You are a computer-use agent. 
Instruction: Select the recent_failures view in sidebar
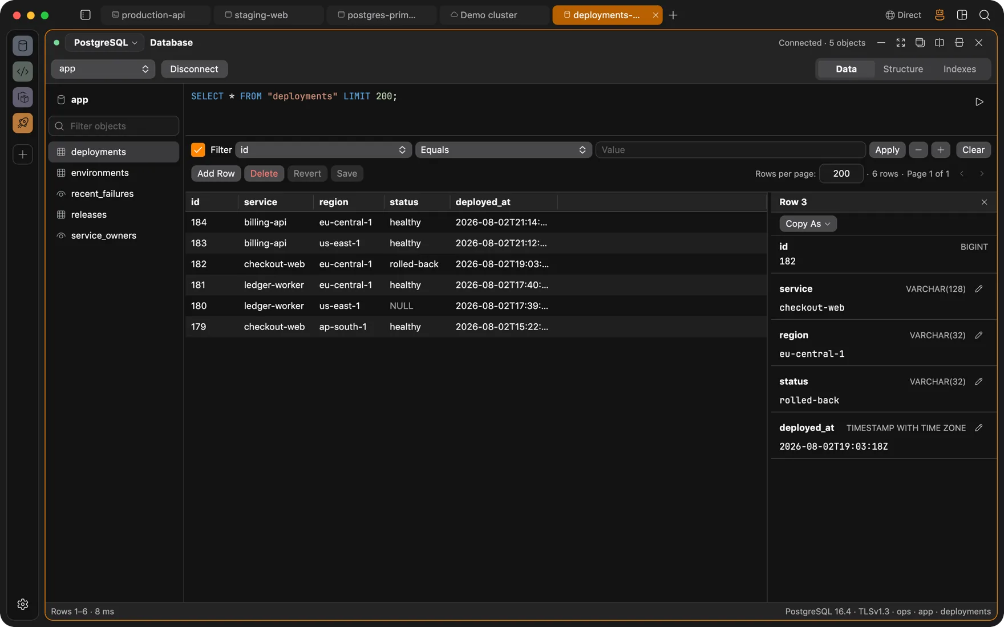[x=114, y=194]
